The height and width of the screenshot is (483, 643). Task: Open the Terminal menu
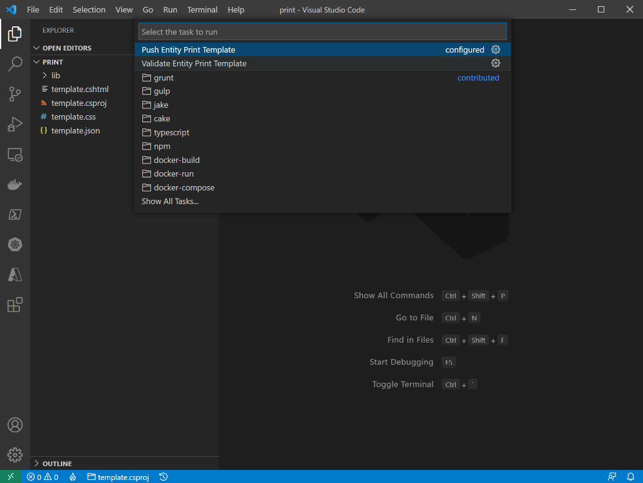click(202, 9)
